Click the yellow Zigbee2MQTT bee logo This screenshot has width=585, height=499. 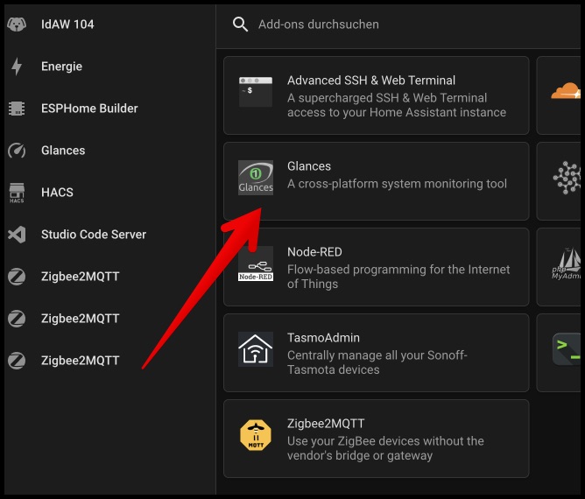click(256, 434)
